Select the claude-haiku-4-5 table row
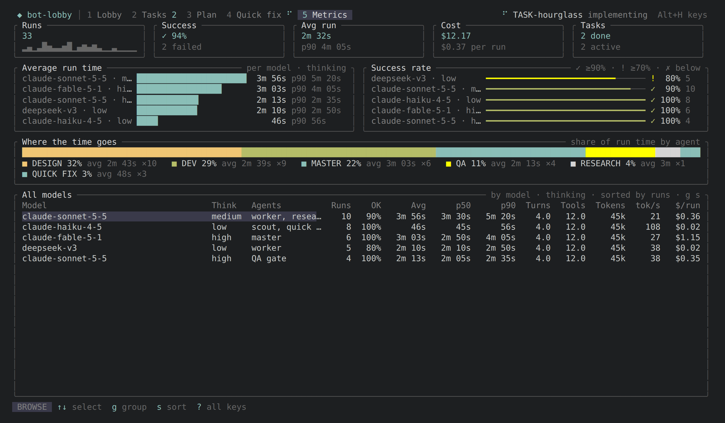 (x=361, y=227)
